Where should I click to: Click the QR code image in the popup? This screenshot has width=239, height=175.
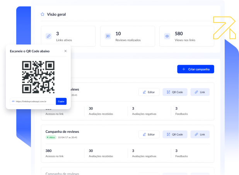coord(38,77)
